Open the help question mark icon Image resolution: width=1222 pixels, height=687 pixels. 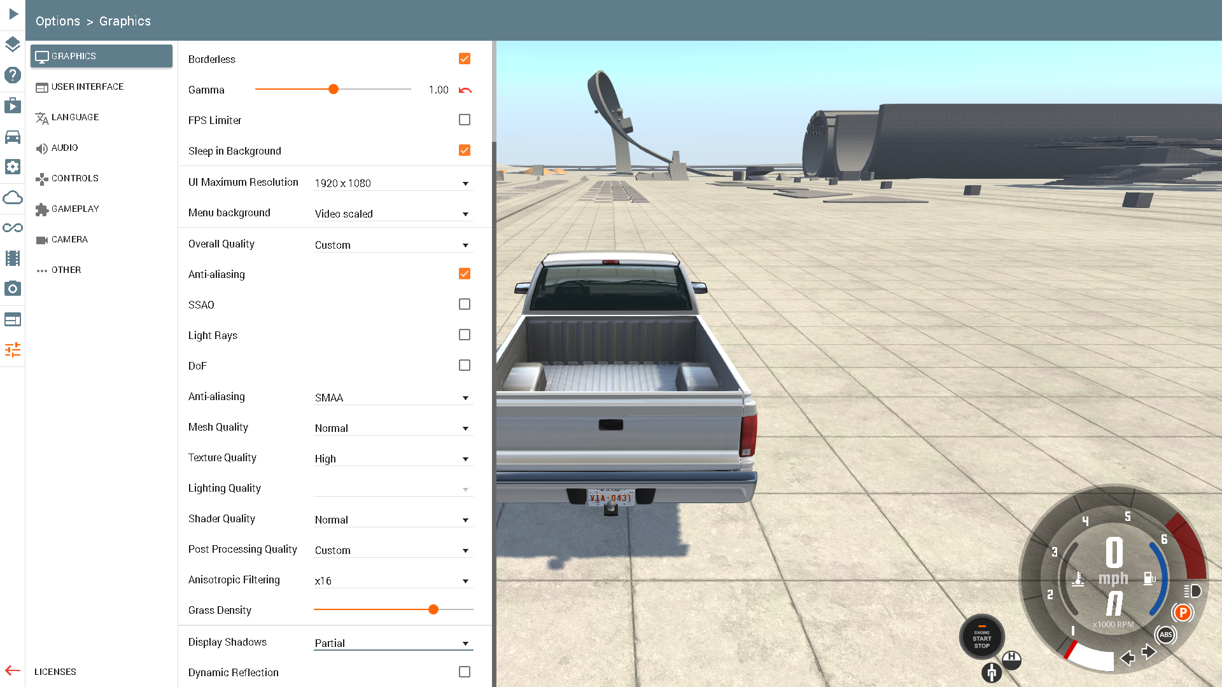point(13,75)
